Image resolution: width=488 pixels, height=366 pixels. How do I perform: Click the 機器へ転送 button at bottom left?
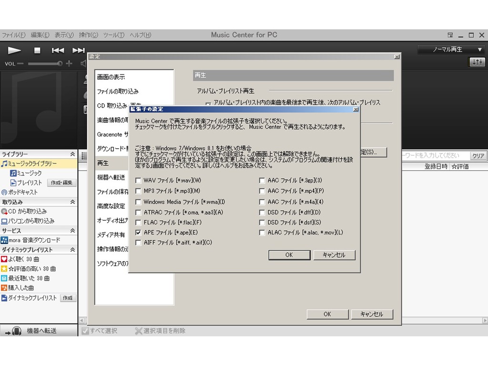click(39, 331)
